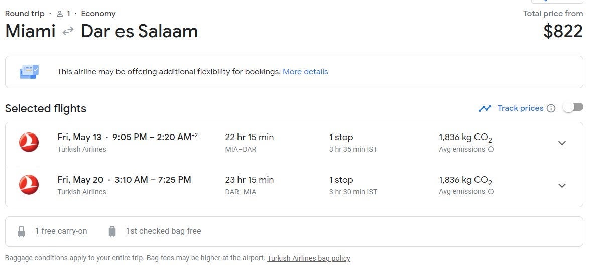Screen dimensions: 594x270
Task: Click the passenger count person icon
Action: (59, 14)
